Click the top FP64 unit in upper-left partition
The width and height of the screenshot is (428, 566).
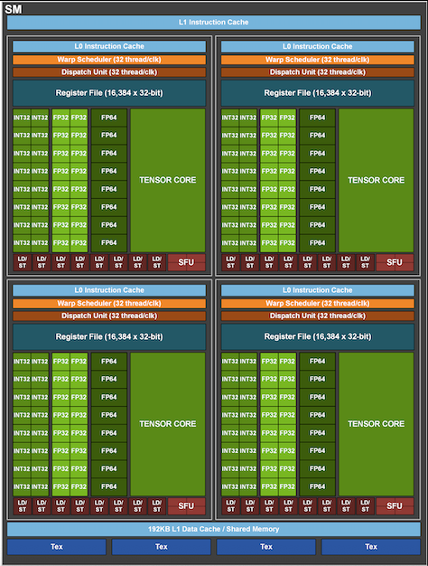pyautogui.click(x=109, y=118)
